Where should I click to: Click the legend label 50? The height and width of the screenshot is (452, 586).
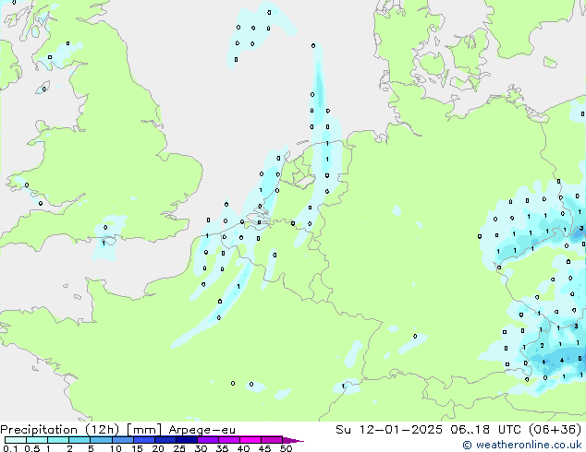tap(286, 448)
